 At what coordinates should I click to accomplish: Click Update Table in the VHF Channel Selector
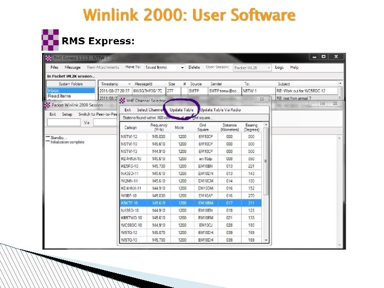(x=181, y=110)
